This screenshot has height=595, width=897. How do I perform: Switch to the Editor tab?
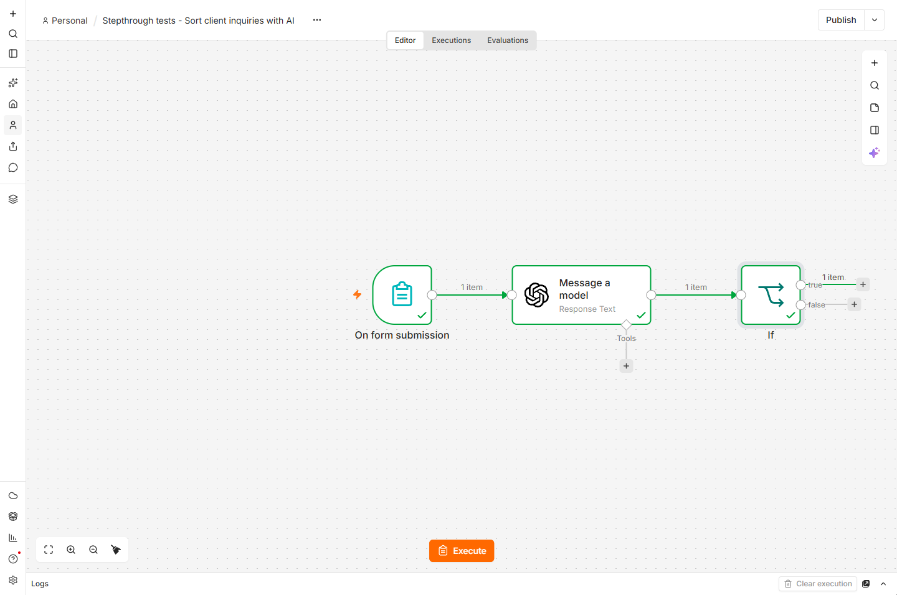click(x=405, y=40)
